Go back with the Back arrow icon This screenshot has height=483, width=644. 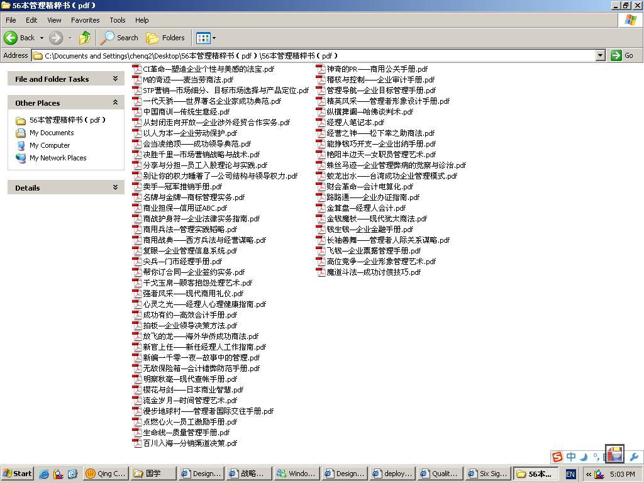point(11,38)
